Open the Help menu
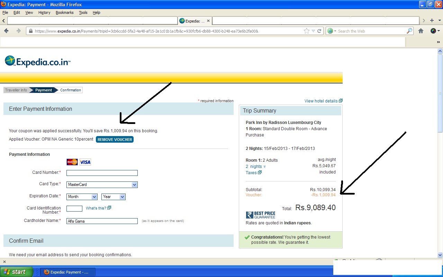The image size is (443, 277). 97,12
